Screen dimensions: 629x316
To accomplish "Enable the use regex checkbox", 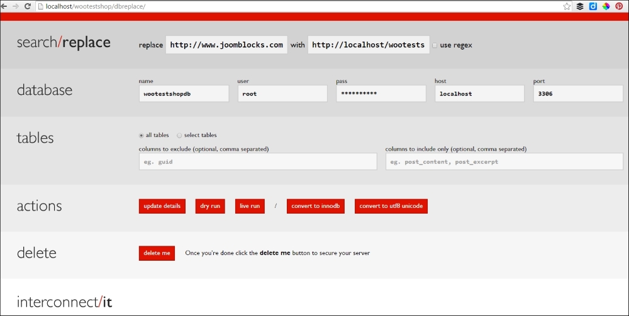I will pyautogui.click(x=435, y=45).
